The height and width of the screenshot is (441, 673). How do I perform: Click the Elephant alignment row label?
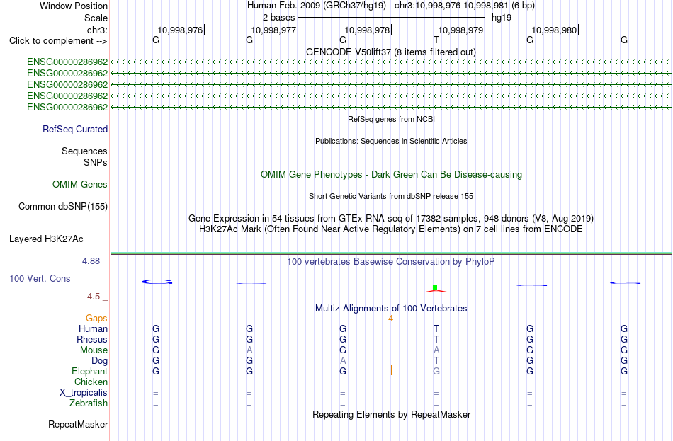tap(89, 371)
